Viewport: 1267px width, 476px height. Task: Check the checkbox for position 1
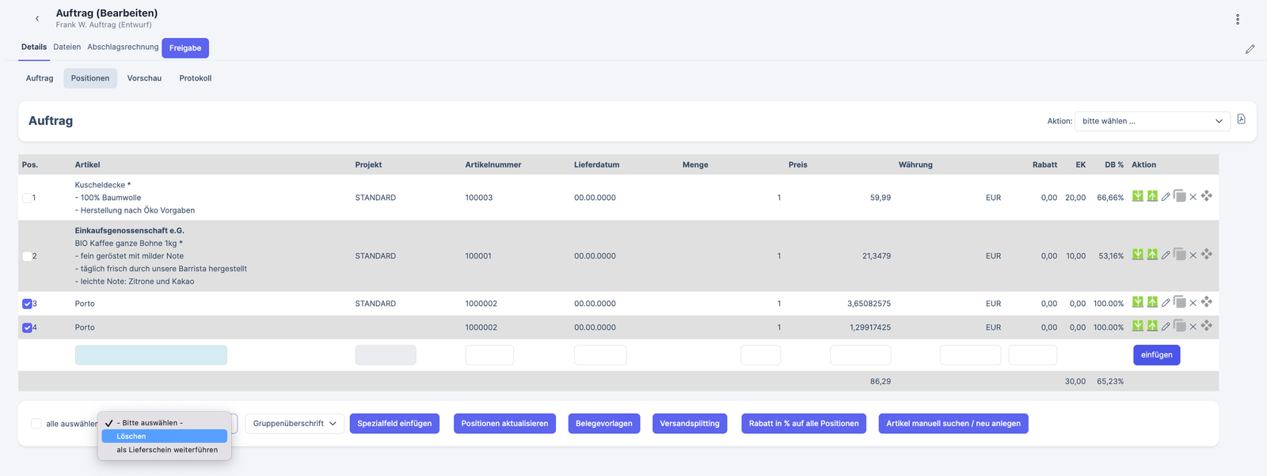tap(28, 198)
